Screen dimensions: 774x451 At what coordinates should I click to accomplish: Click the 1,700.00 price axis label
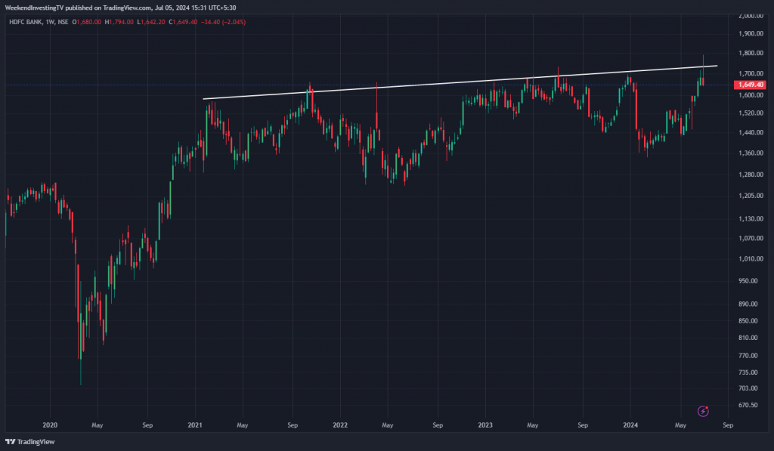pyautogui.click(x=751, y=73)
